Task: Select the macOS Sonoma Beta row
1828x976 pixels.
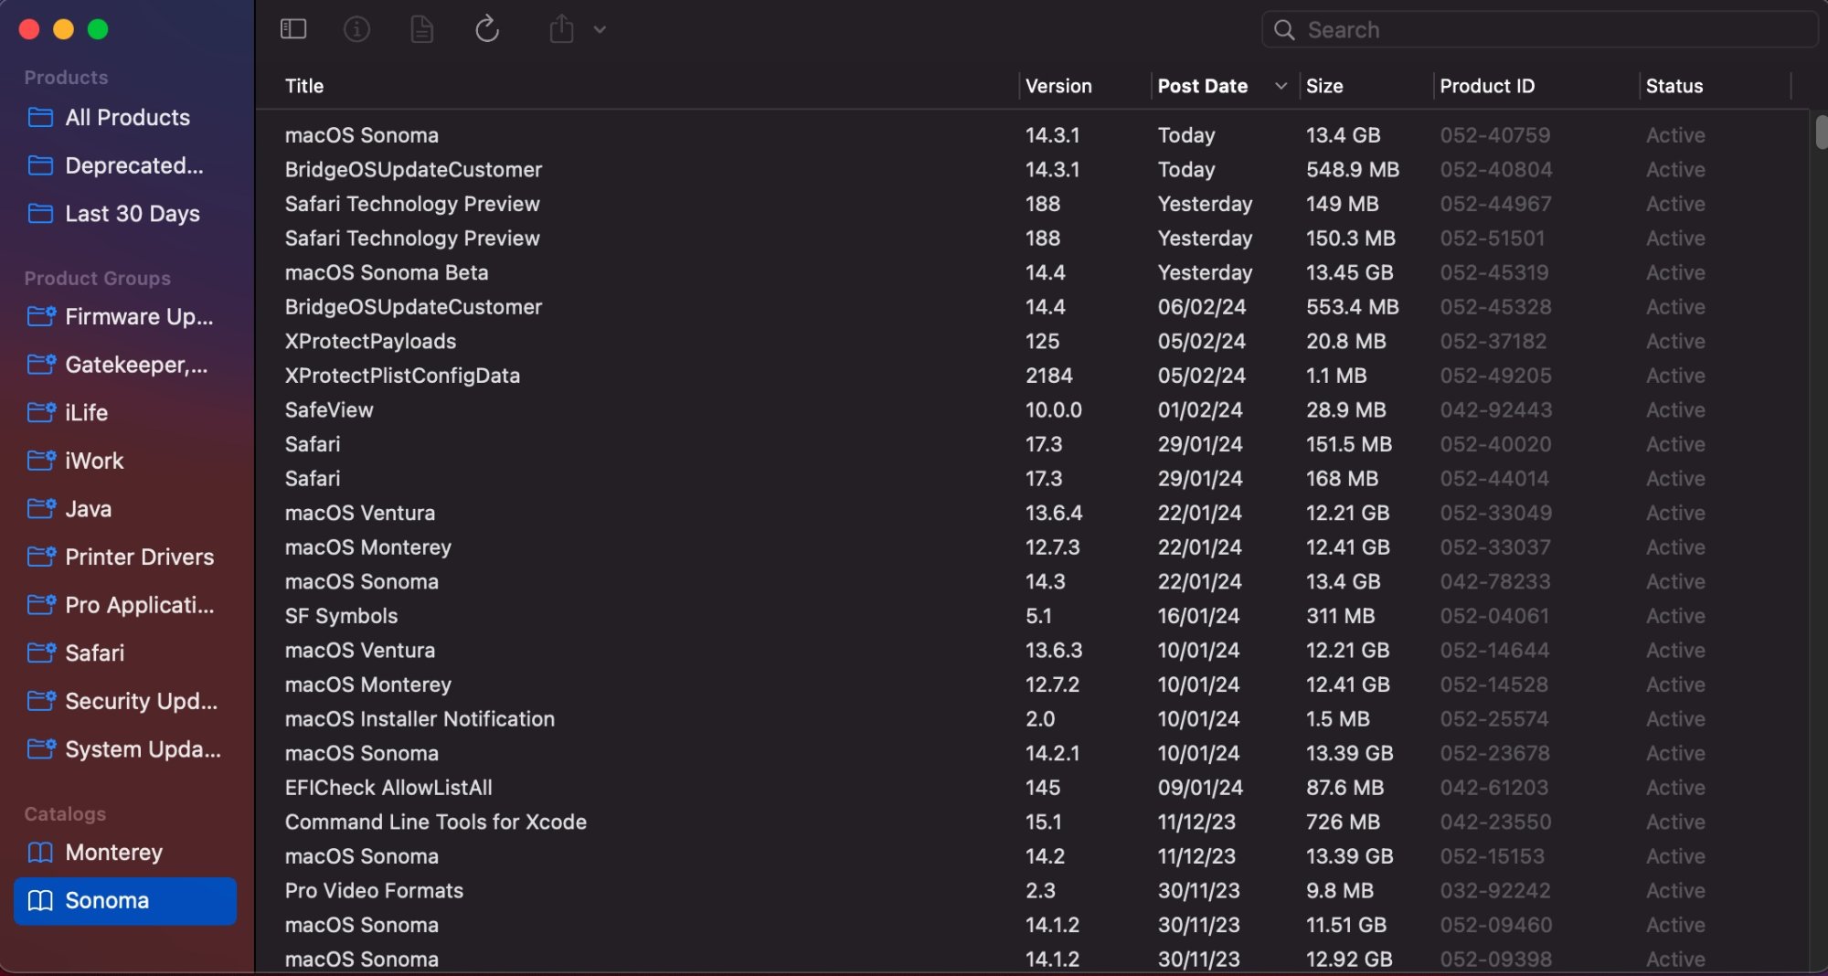Action: (1031, 272)
